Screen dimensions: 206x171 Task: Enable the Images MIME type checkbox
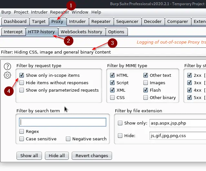tap(146, 83)
